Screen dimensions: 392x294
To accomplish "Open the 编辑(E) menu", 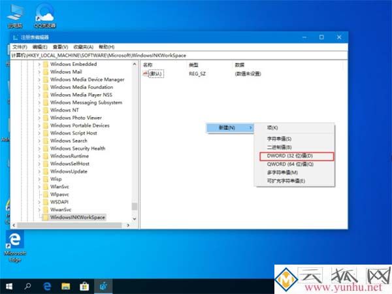I will 40,47.
